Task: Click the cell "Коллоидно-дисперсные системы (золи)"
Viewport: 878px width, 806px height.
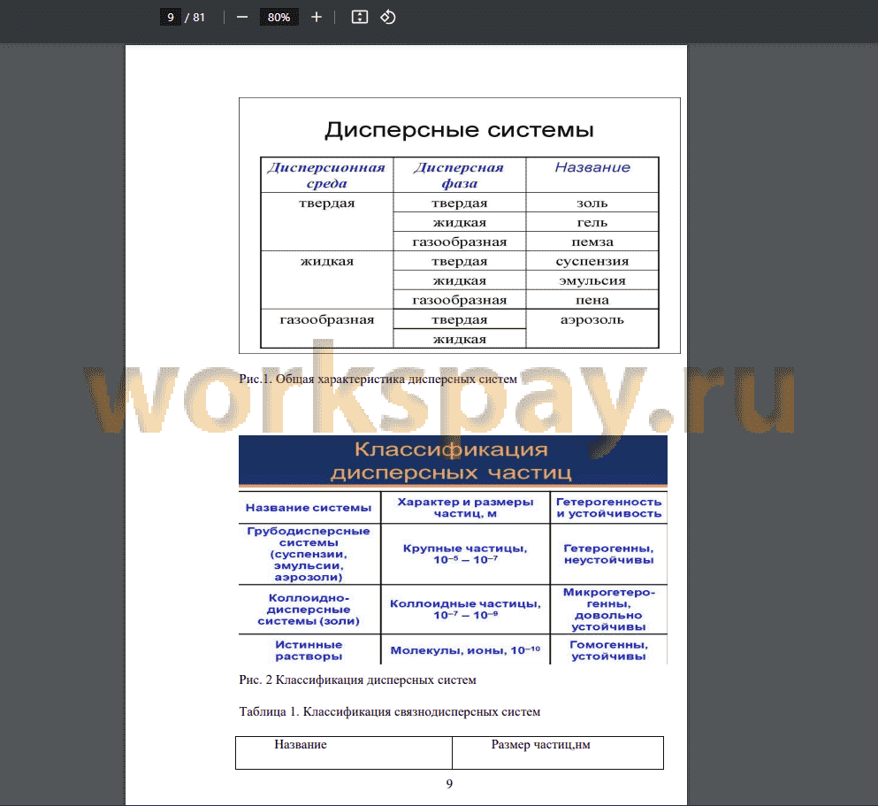Action: (x=309, y=610)
